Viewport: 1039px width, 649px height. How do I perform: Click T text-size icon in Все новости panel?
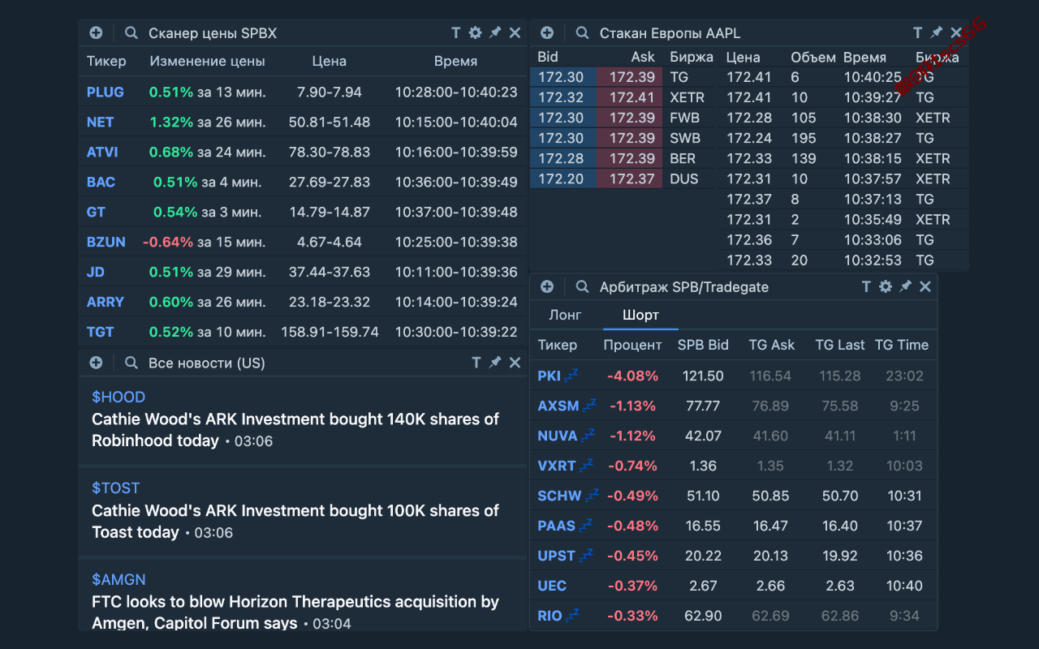476,363
